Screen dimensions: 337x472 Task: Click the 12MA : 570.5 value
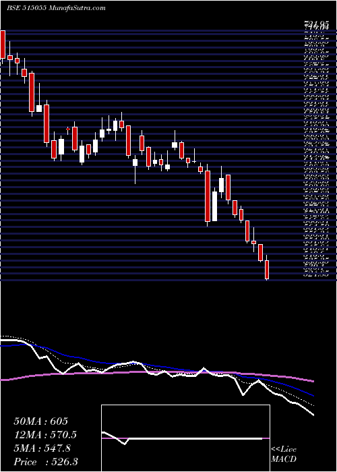[x=45, y=435]
